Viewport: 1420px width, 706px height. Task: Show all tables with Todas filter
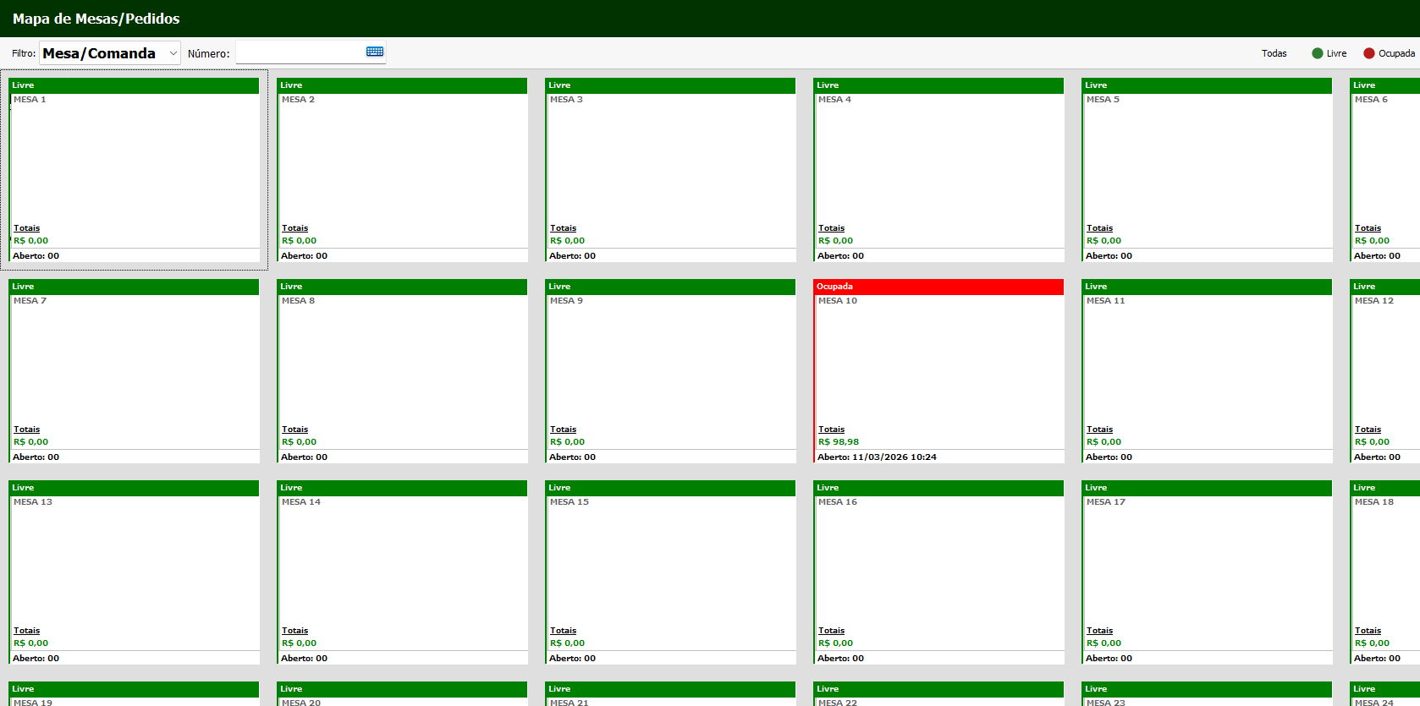[1274, 53]
